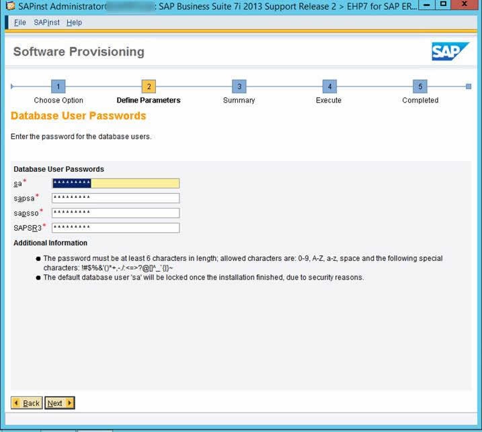Click the 'Execute' step label
Screen dimensions: 482x432
coord(329,101)
